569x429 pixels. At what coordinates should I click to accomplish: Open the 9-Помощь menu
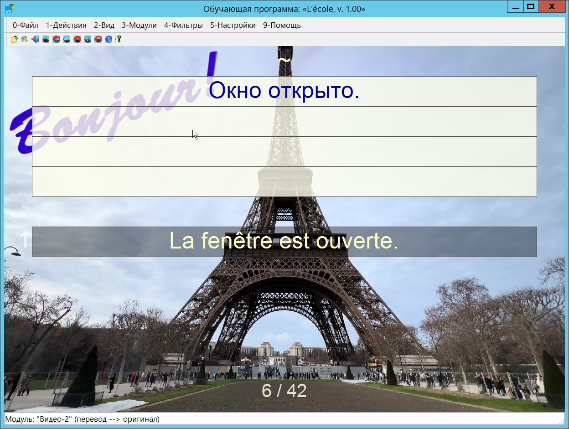[x=282, y=26]
